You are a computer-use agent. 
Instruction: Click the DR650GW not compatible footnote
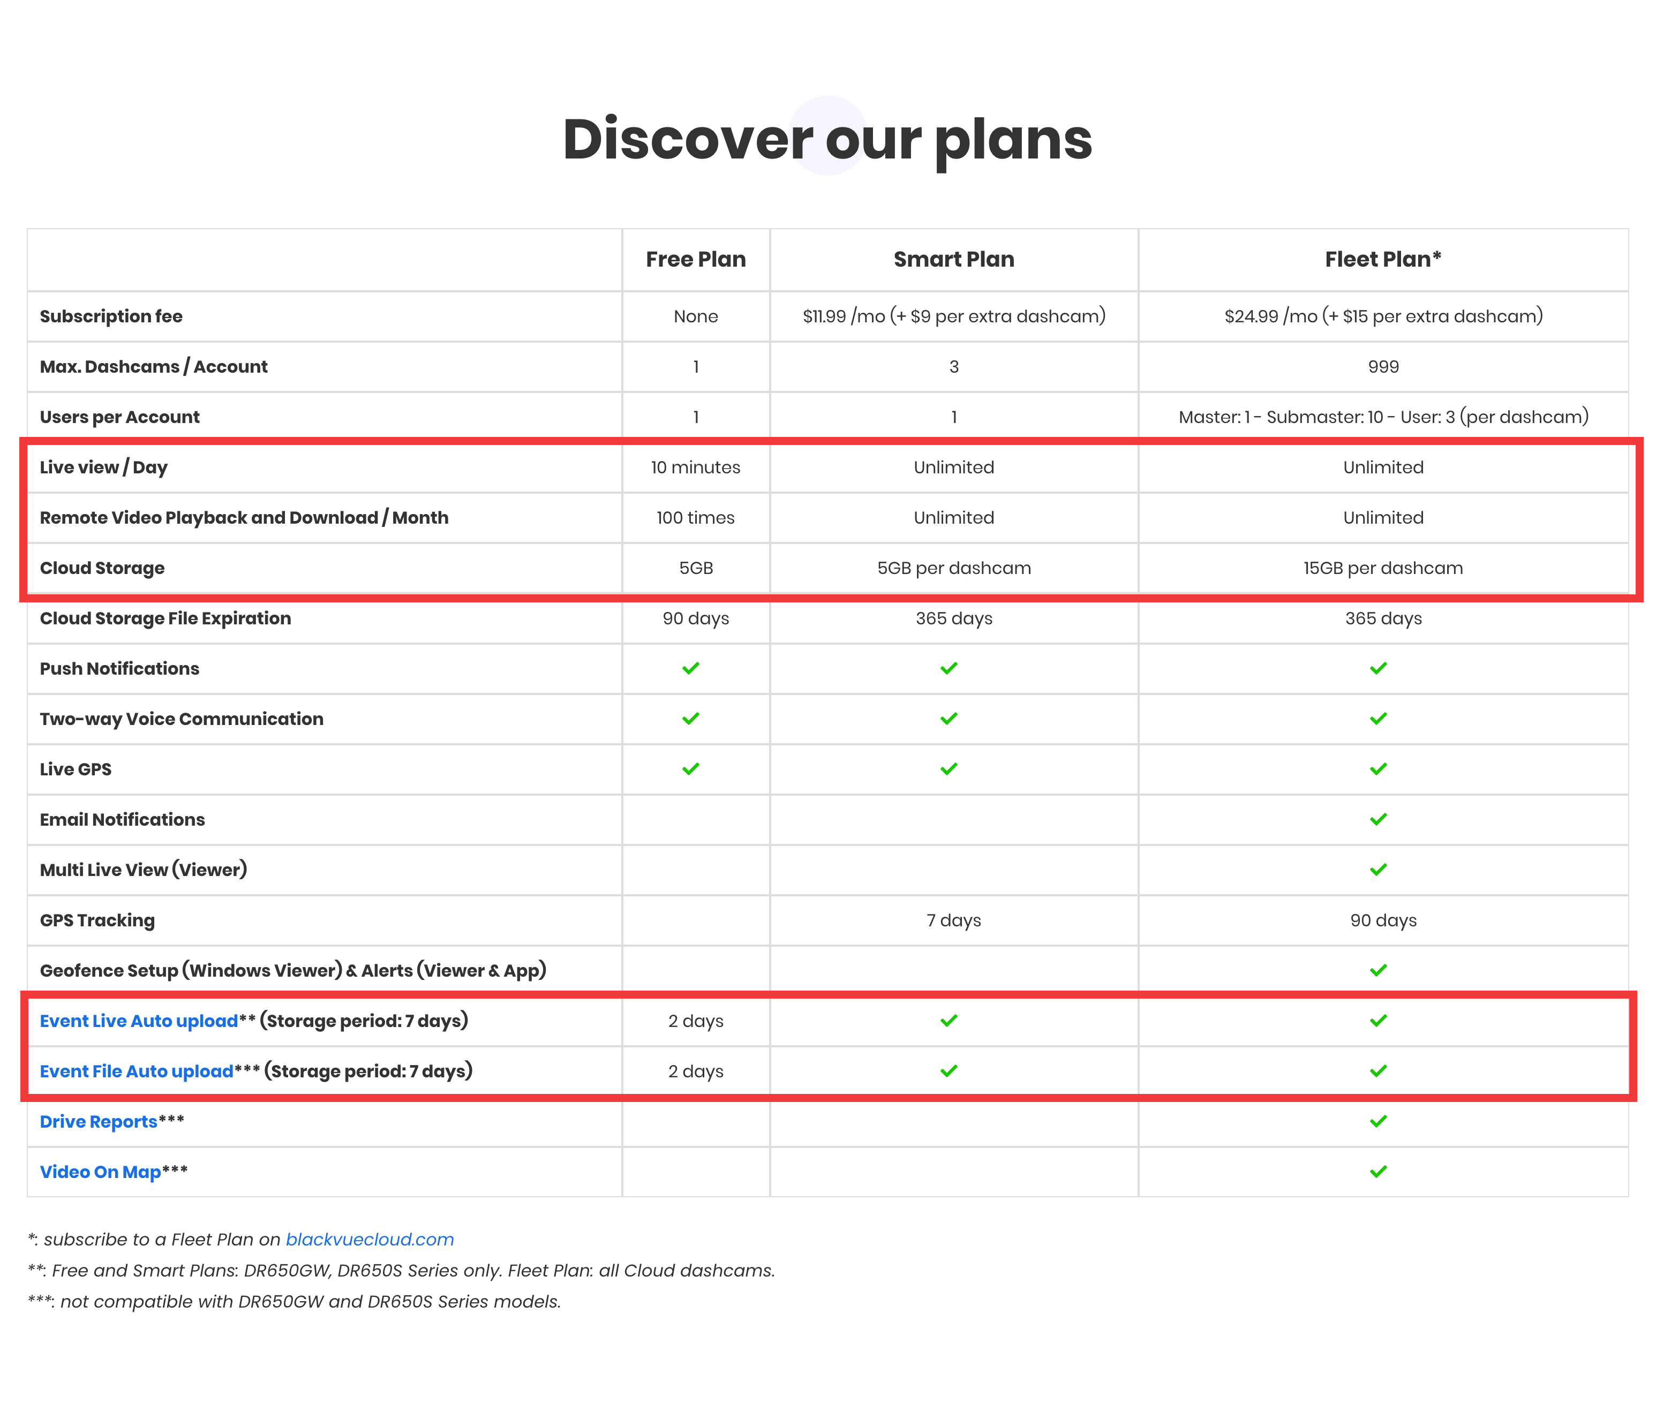coord(294,1302)
